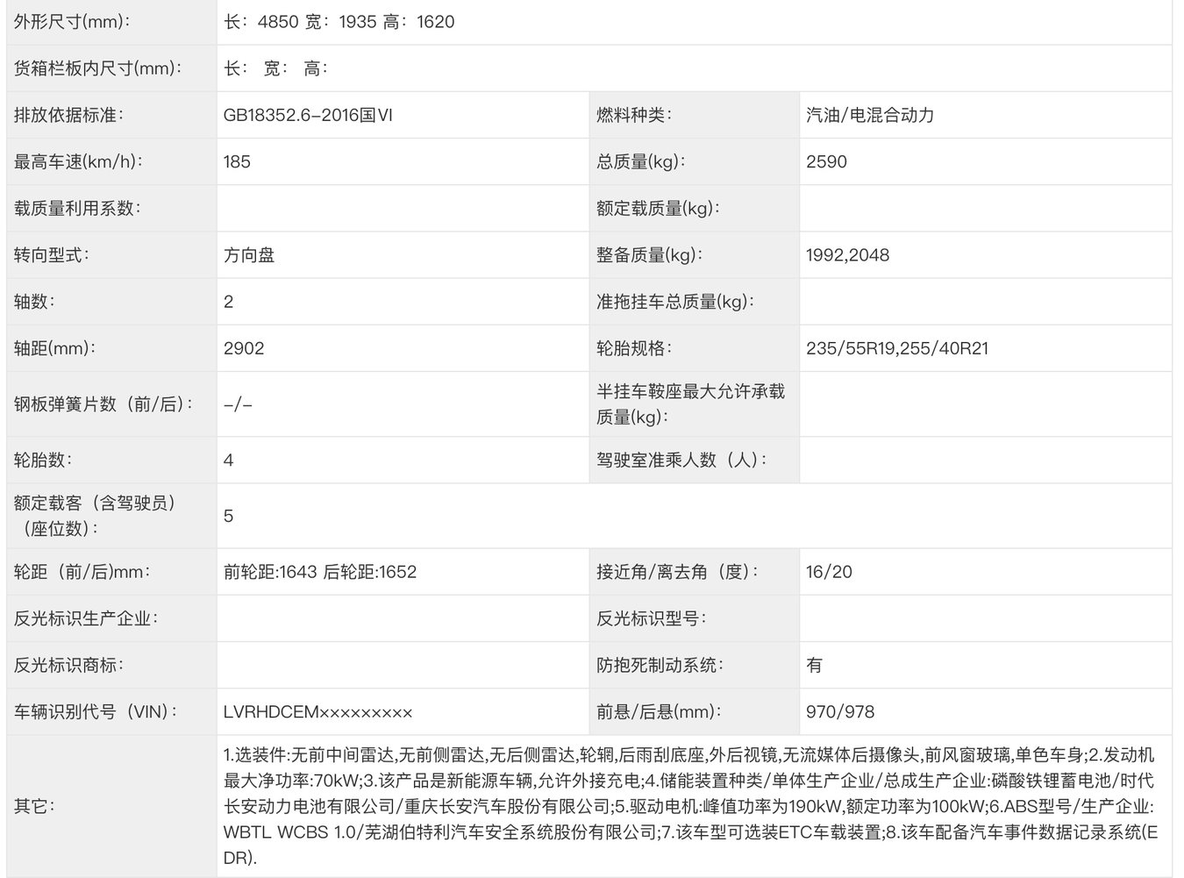Select the leaf spring value -/-
1184x878 pixels.
click(x=238, y=404)
